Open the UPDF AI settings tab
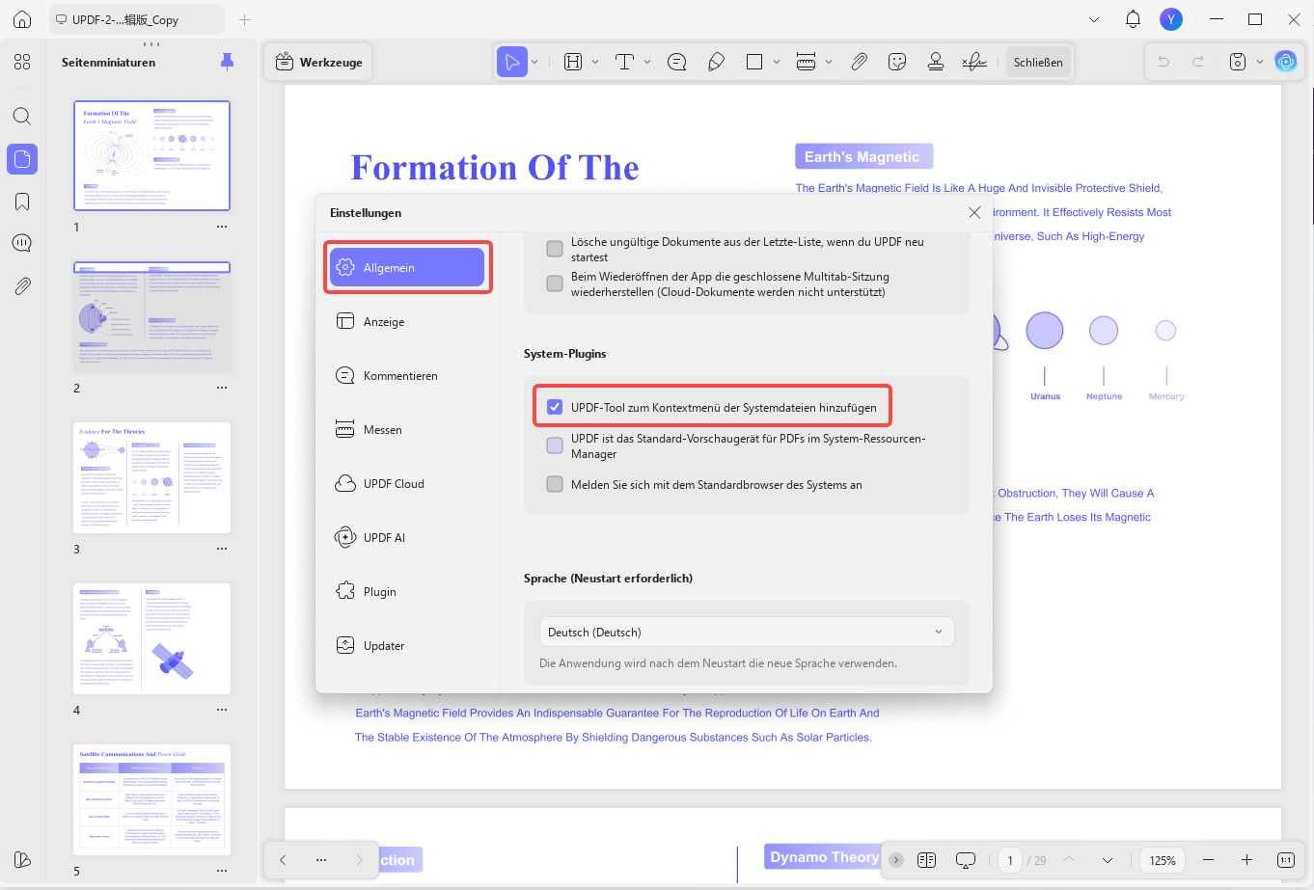Screen dimensions: 1314x890 (x=407, y=537)
